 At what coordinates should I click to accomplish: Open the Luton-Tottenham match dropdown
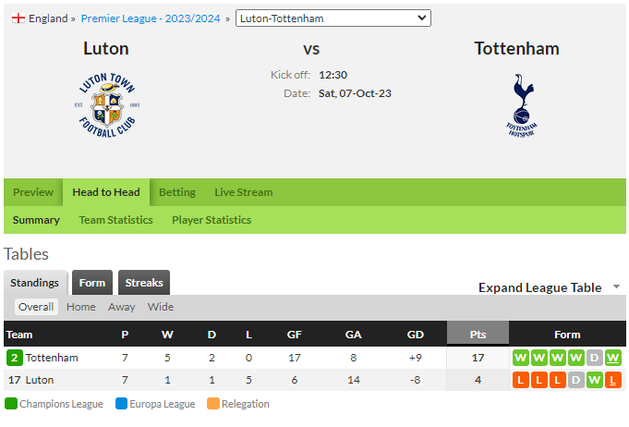pyautogui.click(x=333, y=18)
